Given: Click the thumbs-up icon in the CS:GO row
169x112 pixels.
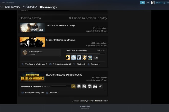Looking at the screenshot, I should pos(89,64).
